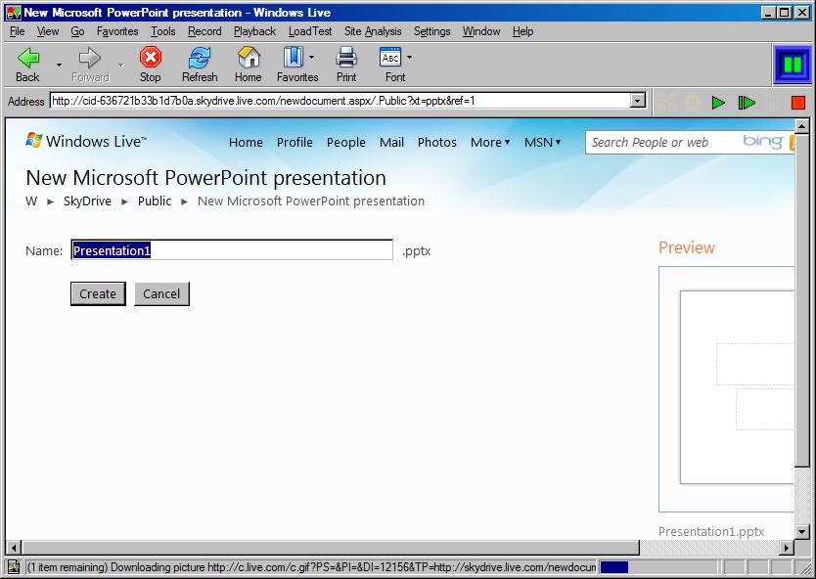Go to SkyDrive in the breadcrumb
Screen dimensions: 816x579
point(87,200)
